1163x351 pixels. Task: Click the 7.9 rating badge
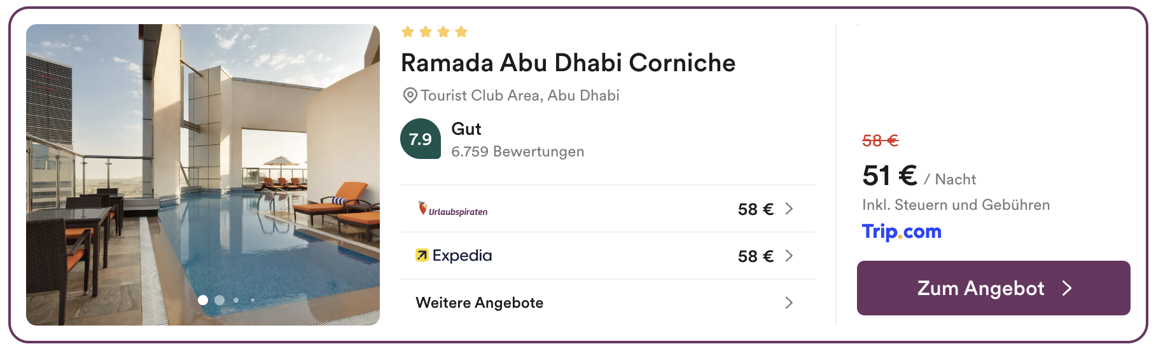[x=421, y=139]
